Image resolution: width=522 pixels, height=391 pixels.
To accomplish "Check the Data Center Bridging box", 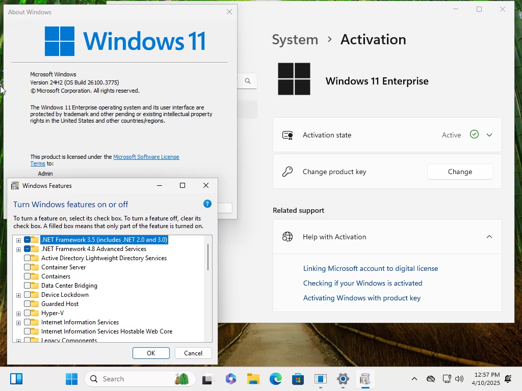I will [x=28, y=285].
